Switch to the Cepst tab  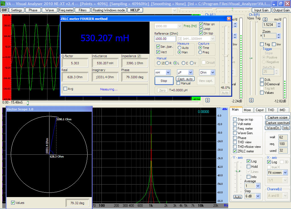point(259,110)
